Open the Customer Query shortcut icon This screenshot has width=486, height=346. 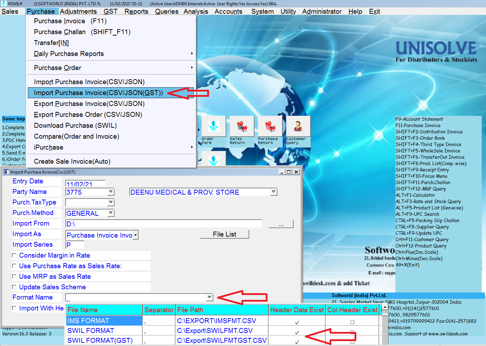tap(298, 126)
